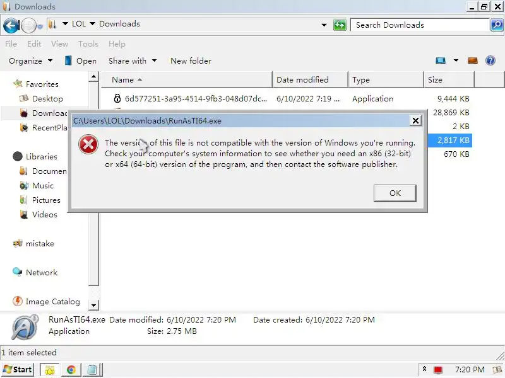This screenshot has width=505, height=378.
Task: Click the Search Downloads field
Action: (420, 25)
